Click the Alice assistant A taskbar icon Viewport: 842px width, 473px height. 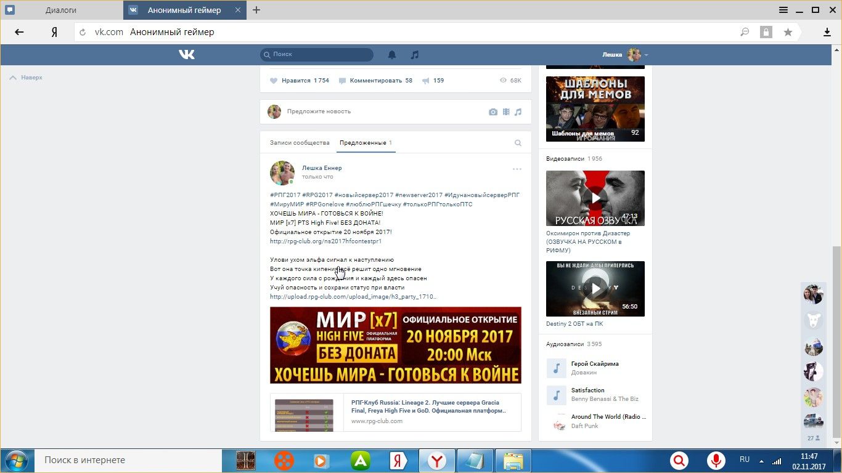(x=361, y=461)
